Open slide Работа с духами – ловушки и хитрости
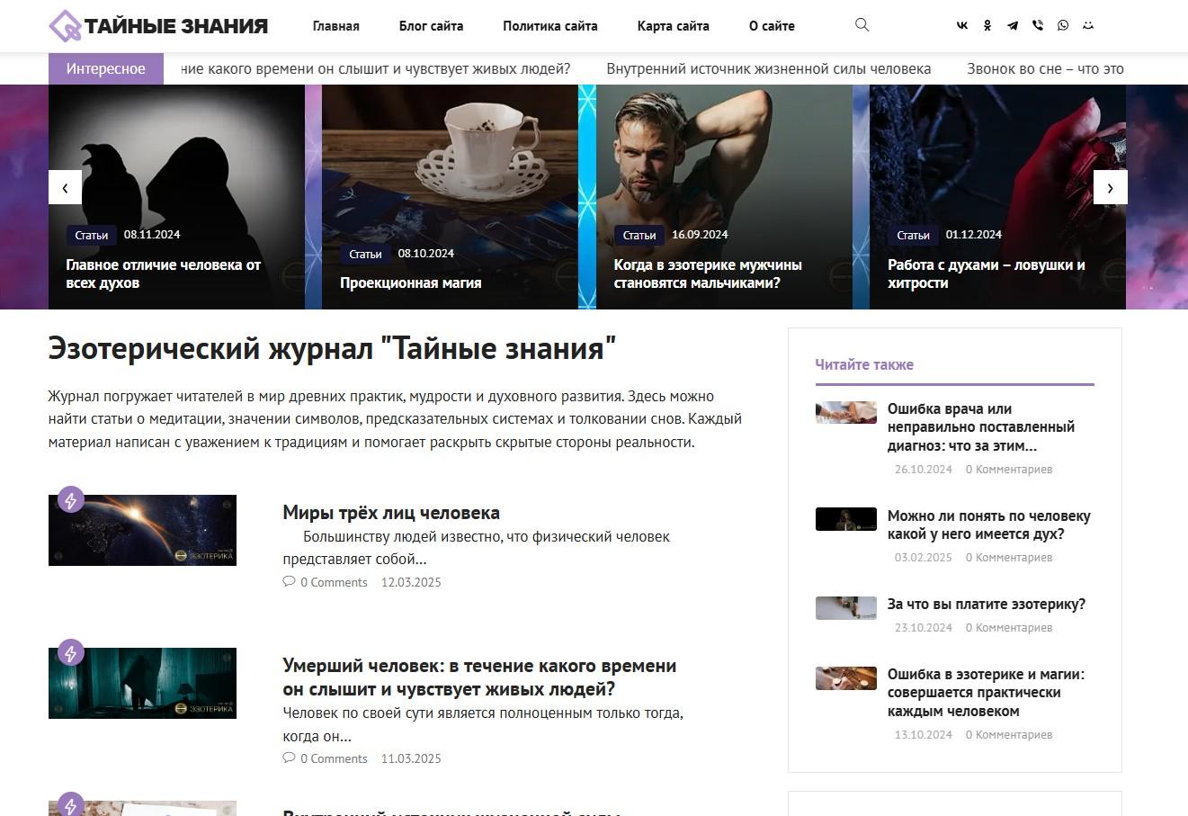This screenshot has height=816, width=1188. click(987, 273)
